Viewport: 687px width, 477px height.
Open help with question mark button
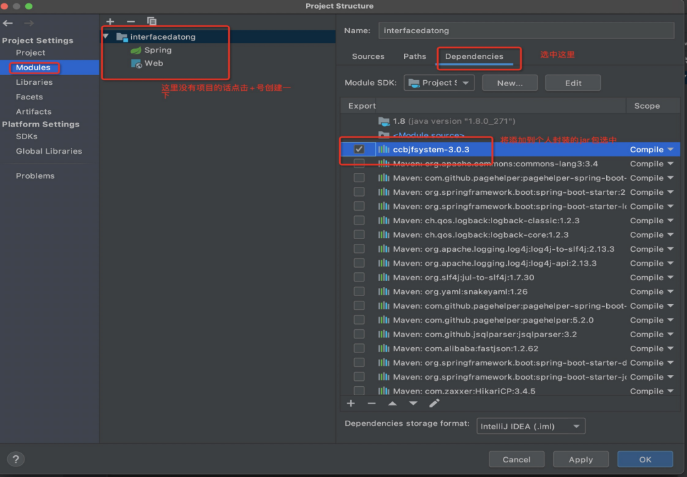[16, 459]
